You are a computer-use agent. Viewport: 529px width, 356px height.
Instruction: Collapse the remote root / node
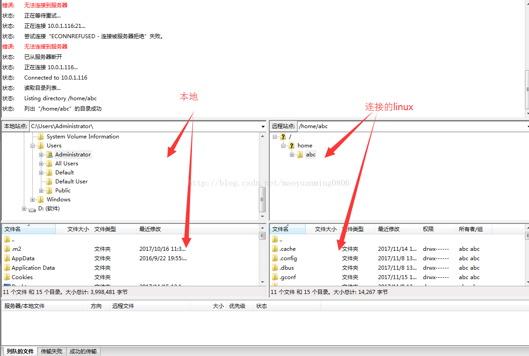point(275,137)
